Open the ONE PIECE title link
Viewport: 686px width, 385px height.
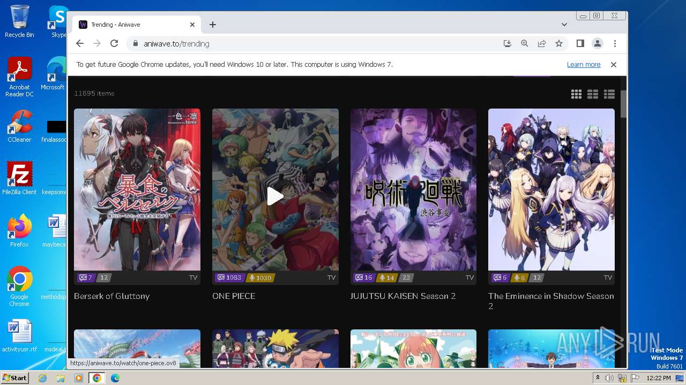pyautogui.click(x=234, y=296)
